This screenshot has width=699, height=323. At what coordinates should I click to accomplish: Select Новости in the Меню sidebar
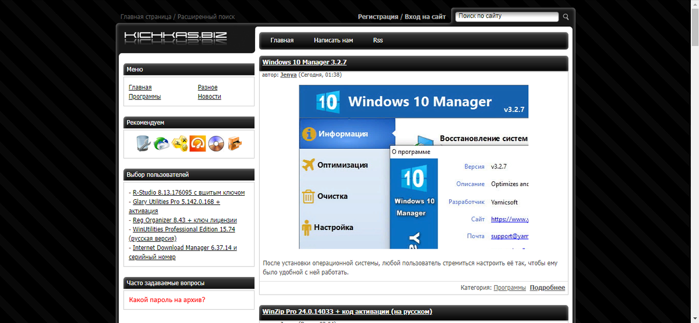click(x=209, y=96)
